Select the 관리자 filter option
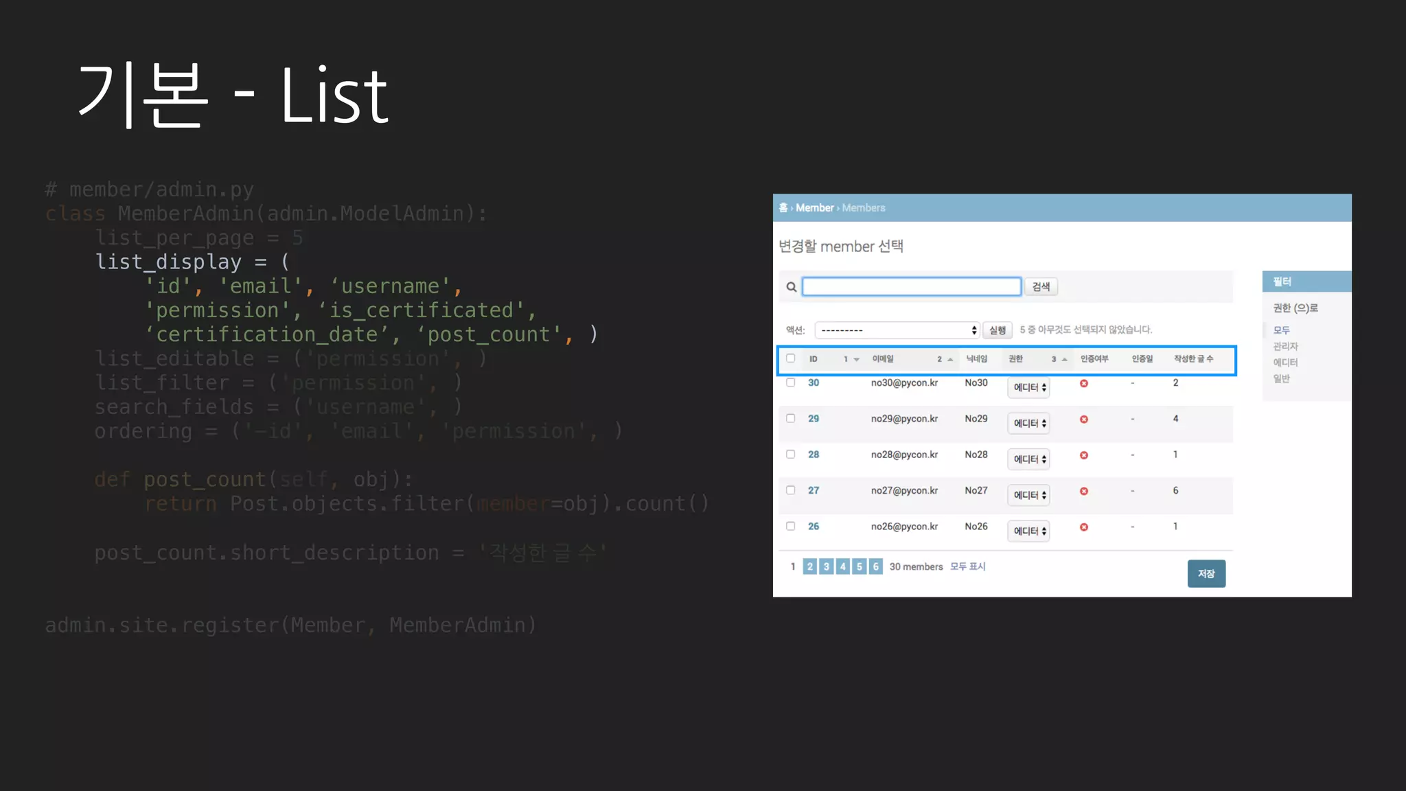 (1285, 346)
